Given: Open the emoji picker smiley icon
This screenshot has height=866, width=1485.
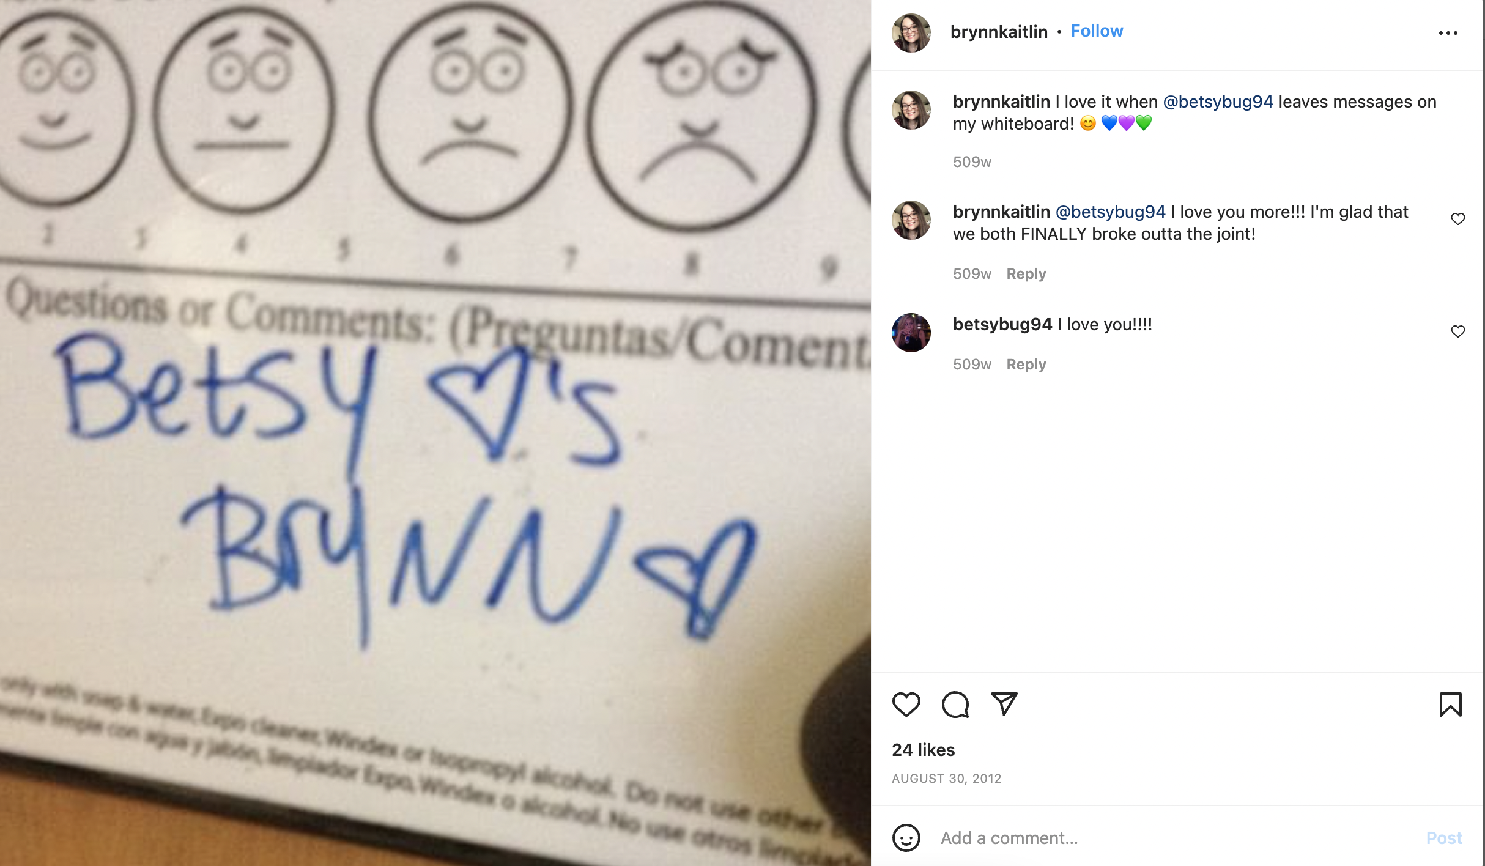Looking at the screenshot, I should pyautogui.click(x=906, y=838).
